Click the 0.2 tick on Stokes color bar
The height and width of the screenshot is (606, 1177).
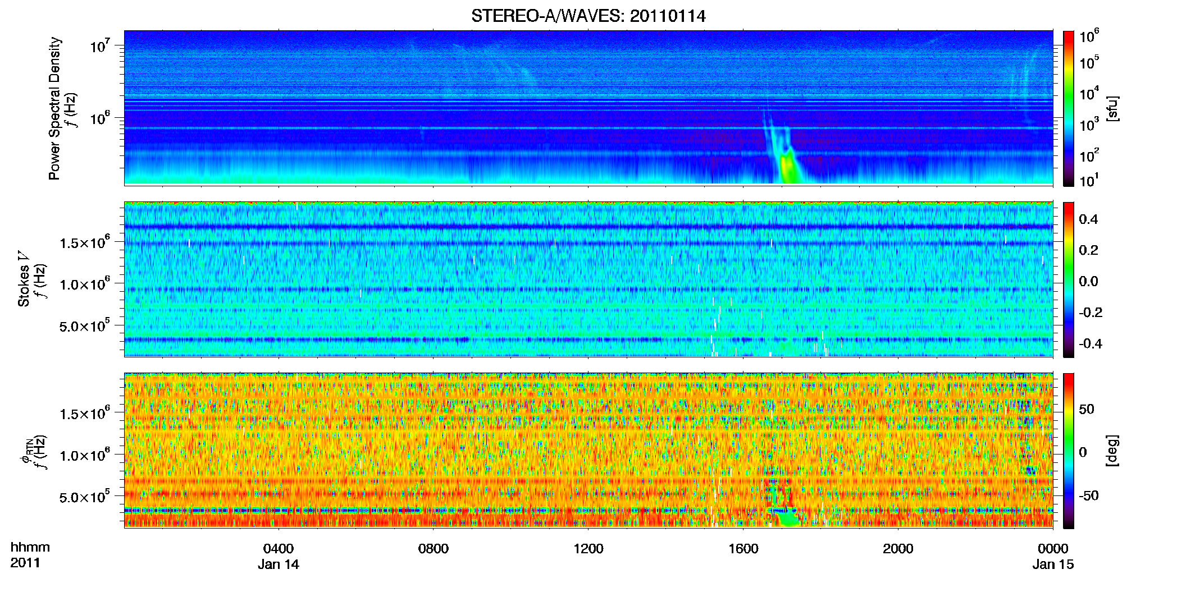(x=1088, y=250)
